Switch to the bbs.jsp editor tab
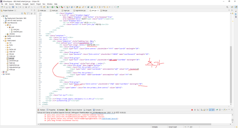This screenshot has height=128, width=238. pos(104,11)
